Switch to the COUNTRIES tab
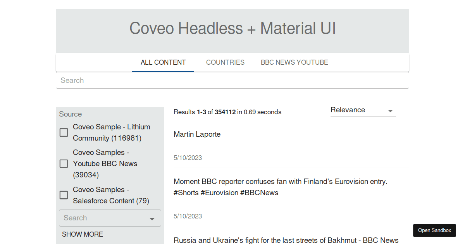This screenshot has width=465, height=244. (225, 62)
